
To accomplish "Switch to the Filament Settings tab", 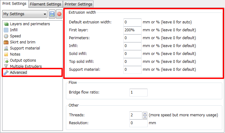I will (46, 4).
